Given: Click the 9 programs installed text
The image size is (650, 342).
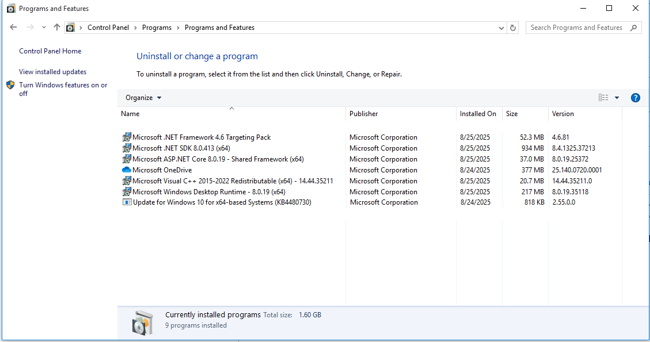Looking at the screenshot, I should click(196, 325).
